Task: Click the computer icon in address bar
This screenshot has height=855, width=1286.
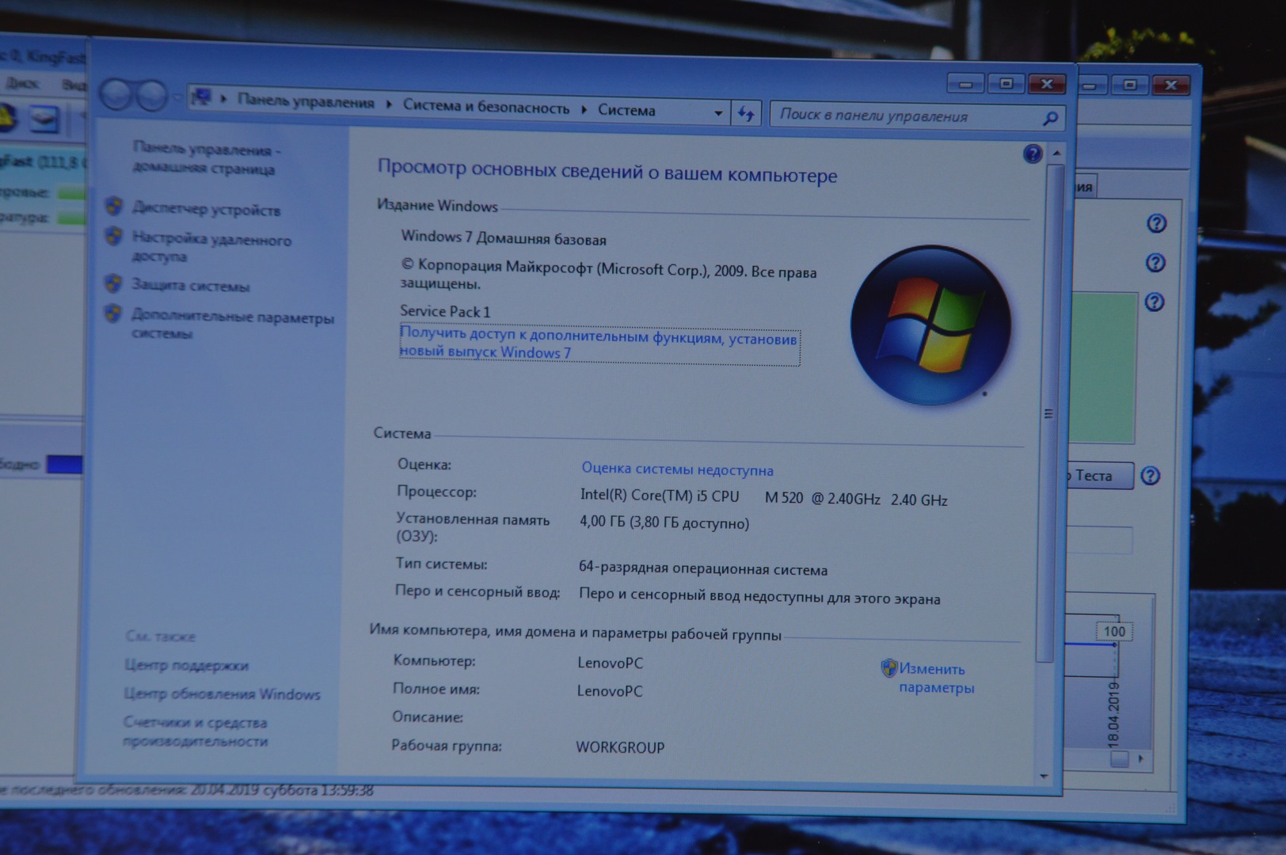Action: tap(202, 97)
